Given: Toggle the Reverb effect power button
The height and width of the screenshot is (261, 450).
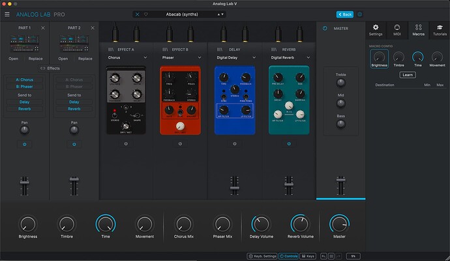Looking at the screenshot, I should [289, 144].
